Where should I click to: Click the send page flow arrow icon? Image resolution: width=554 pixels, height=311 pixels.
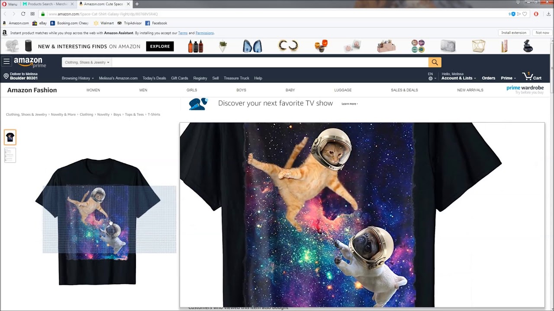519,14
